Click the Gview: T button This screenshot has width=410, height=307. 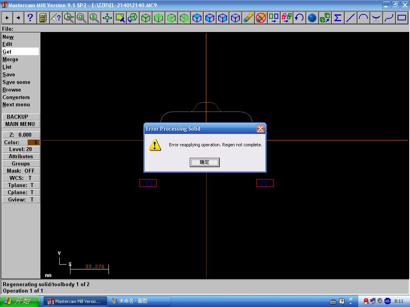click(x=21, y=200)
